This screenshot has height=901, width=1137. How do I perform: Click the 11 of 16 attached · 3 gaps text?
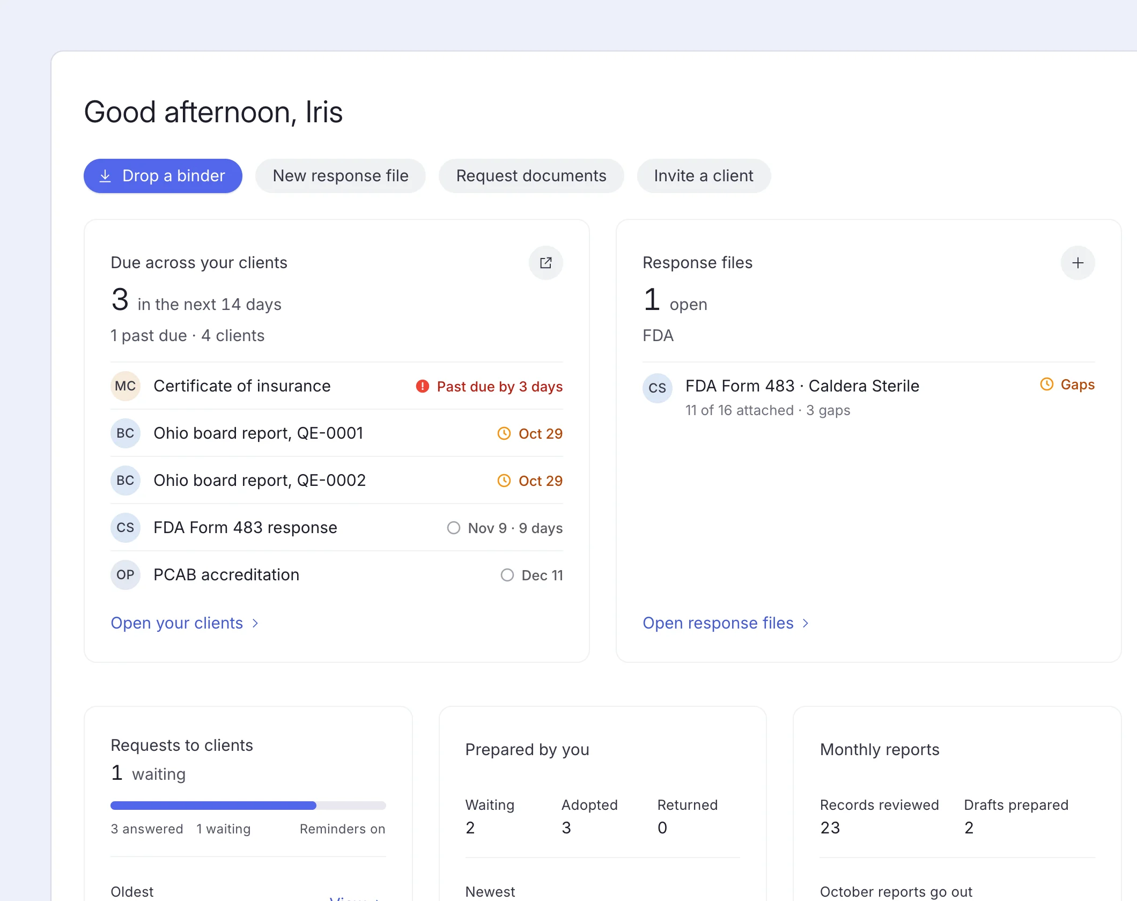pyautogui.click(x=768, y=410)
